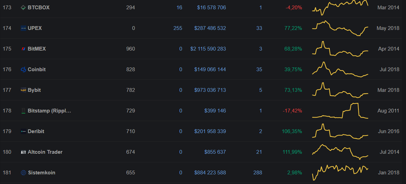Click the UPEX exchange logo icon

pos(23,28)
